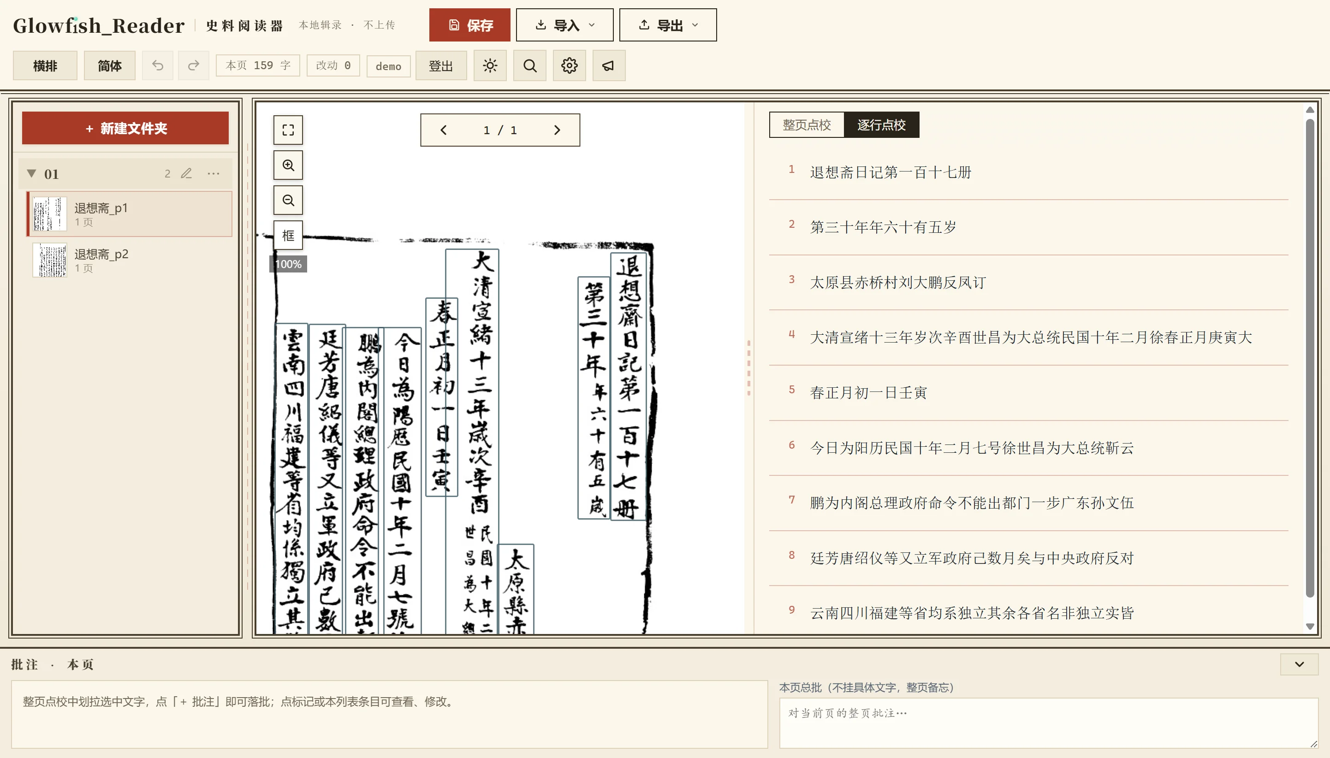Click the 保存 save button
1330x758 pixels.
click(x=469, y=25)
